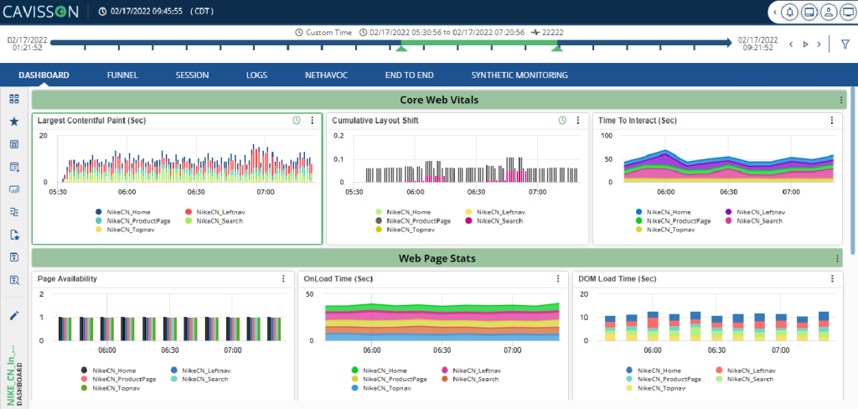The height and width of the screenshot is (409, 858).
Task: Toggle NikeCN_Search legend in Cumulative Layout Shift
Action: coord(494,220)
